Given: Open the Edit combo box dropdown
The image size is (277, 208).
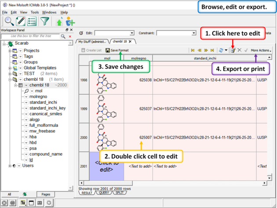Looking at the screenshot, I should (x=131, y=33).
